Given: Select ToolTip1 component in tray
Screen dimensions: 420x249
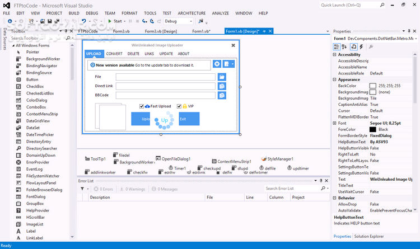Looking at the screenshot, I should coord(95,159).
